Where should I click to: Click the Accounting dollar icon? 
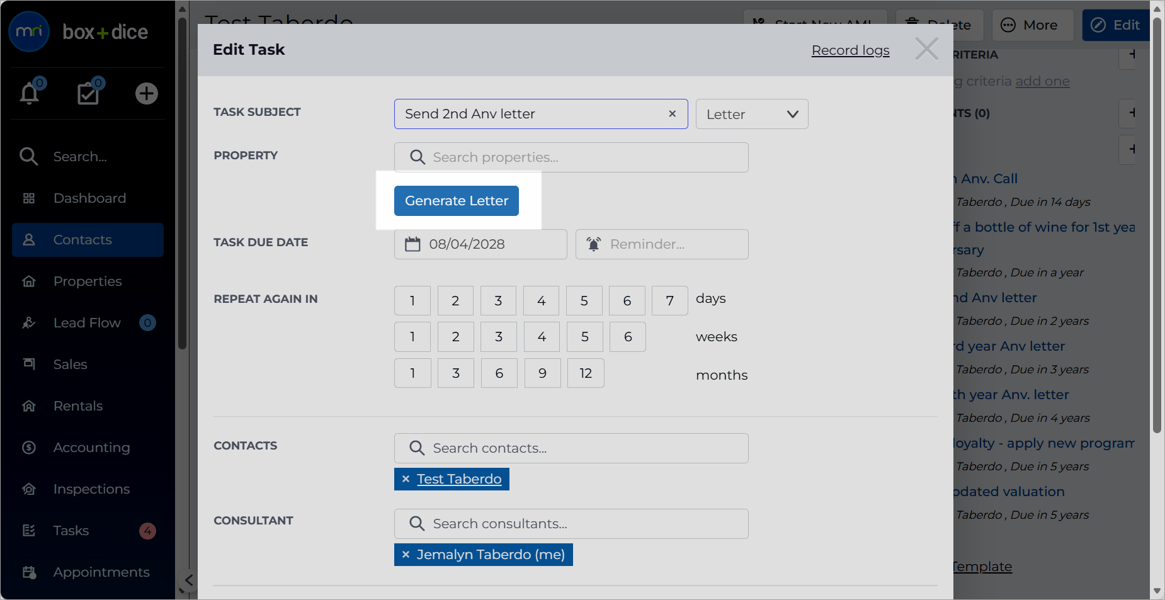coord(29,448)
